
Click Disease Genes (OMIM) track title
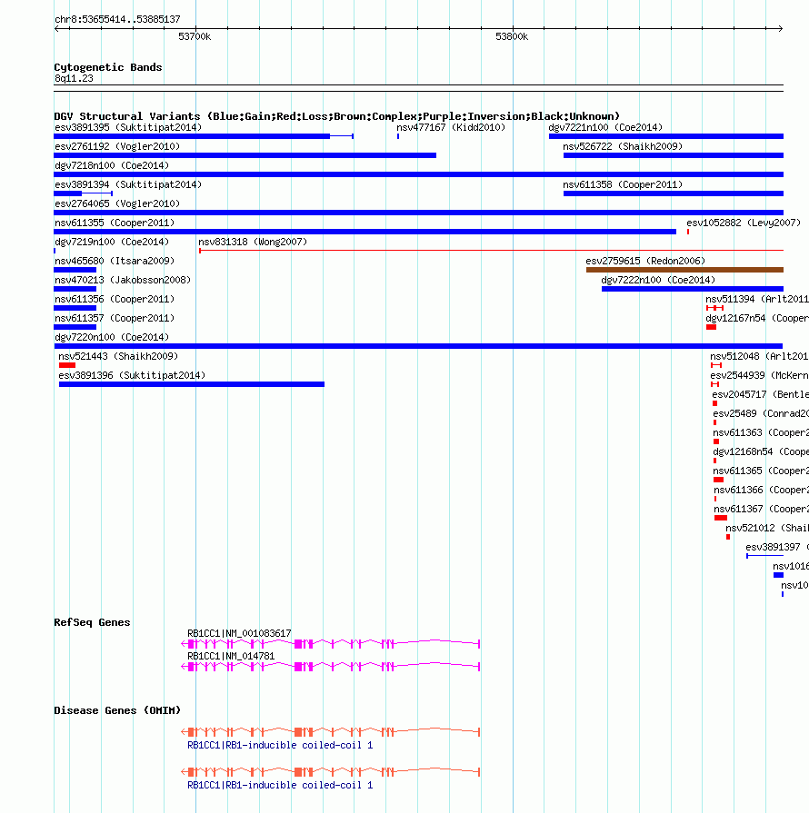click(117, 710)
